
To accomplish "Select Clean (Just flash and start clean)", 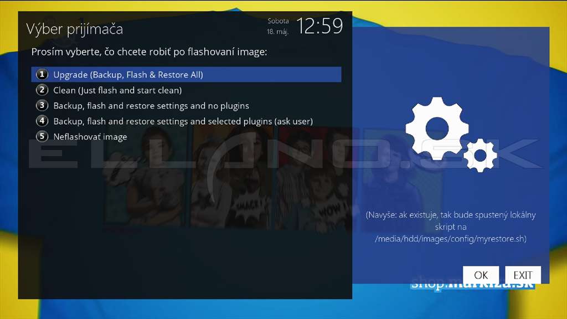I will [186, 90].
